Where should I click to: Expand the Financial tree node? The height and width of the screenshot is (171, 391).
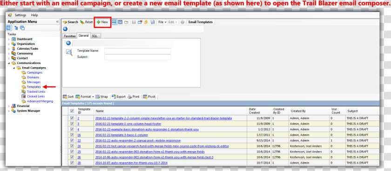tap(9, 106)
